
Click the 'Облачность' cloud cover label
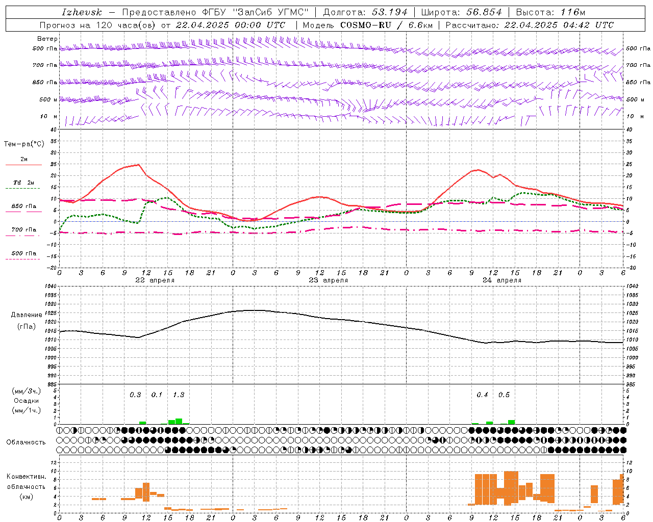(26, 442)
